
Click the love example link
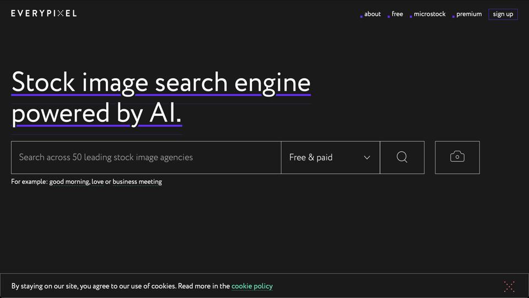click(x=98, y=182)
